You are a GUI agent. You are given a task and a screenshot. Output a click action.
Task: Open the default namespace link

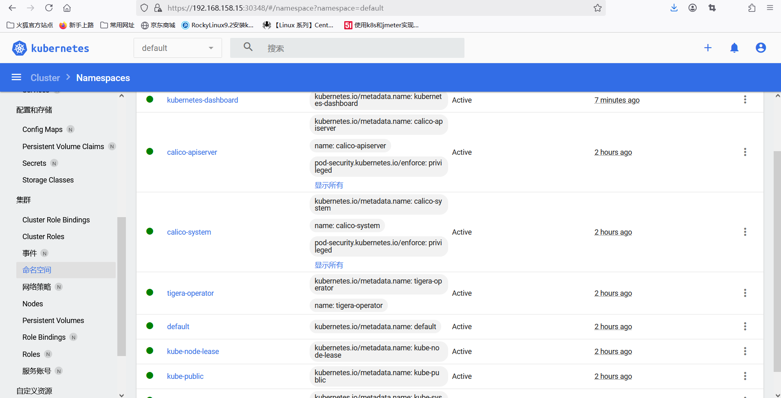(178, 327)
